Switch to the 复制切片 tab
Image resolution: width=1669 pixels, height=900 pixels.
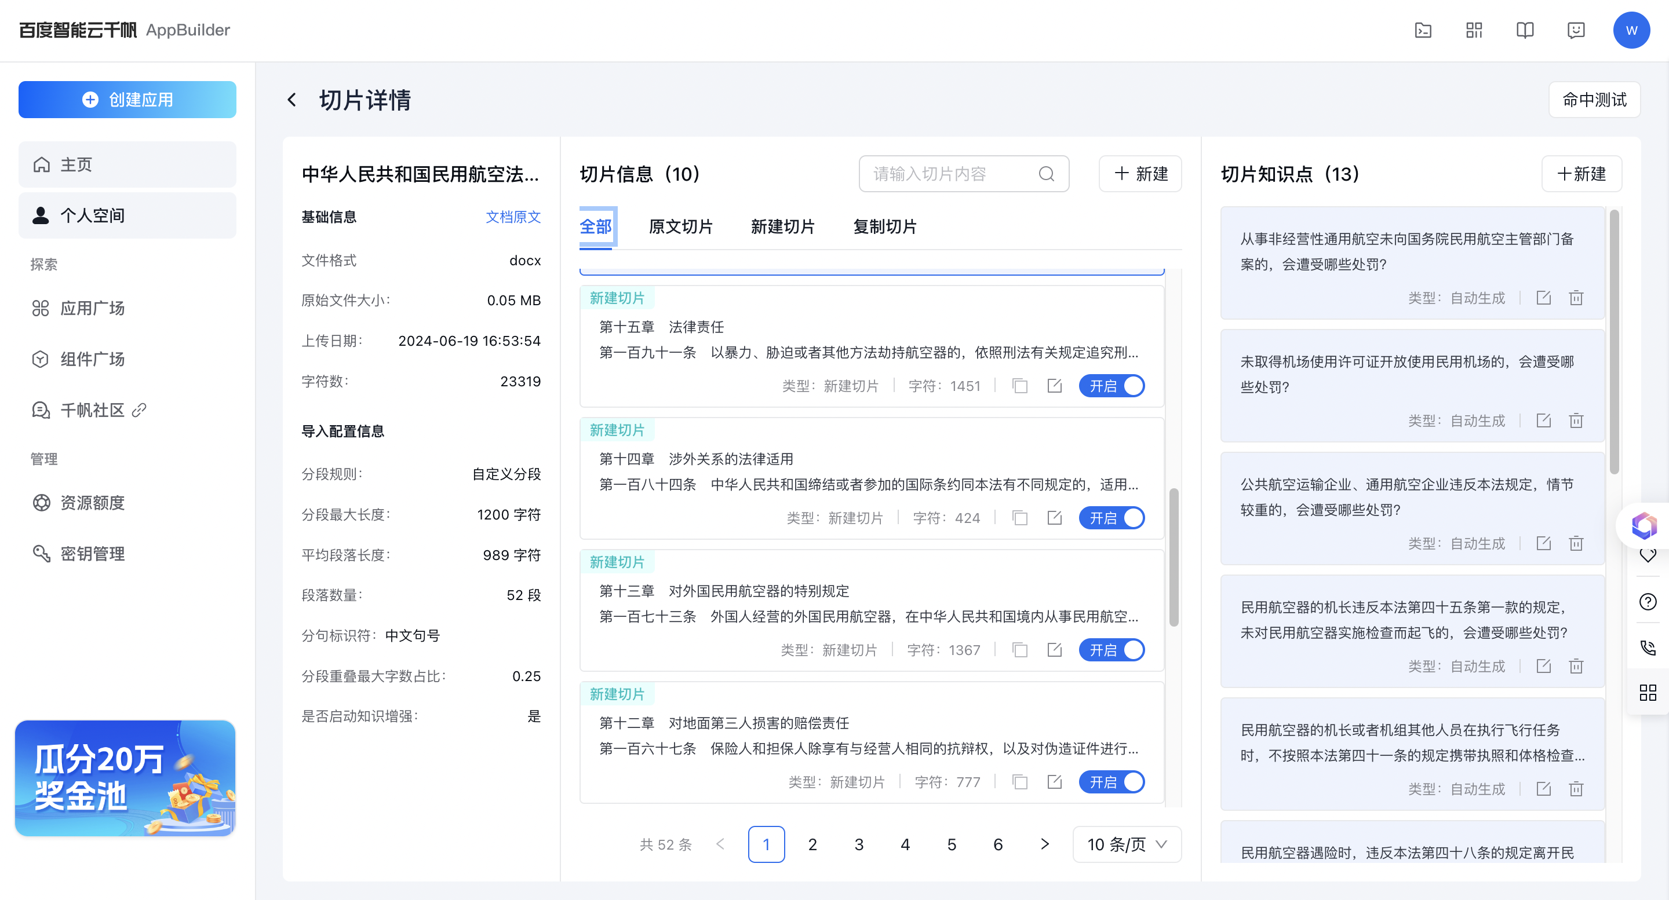click(884, 226)
